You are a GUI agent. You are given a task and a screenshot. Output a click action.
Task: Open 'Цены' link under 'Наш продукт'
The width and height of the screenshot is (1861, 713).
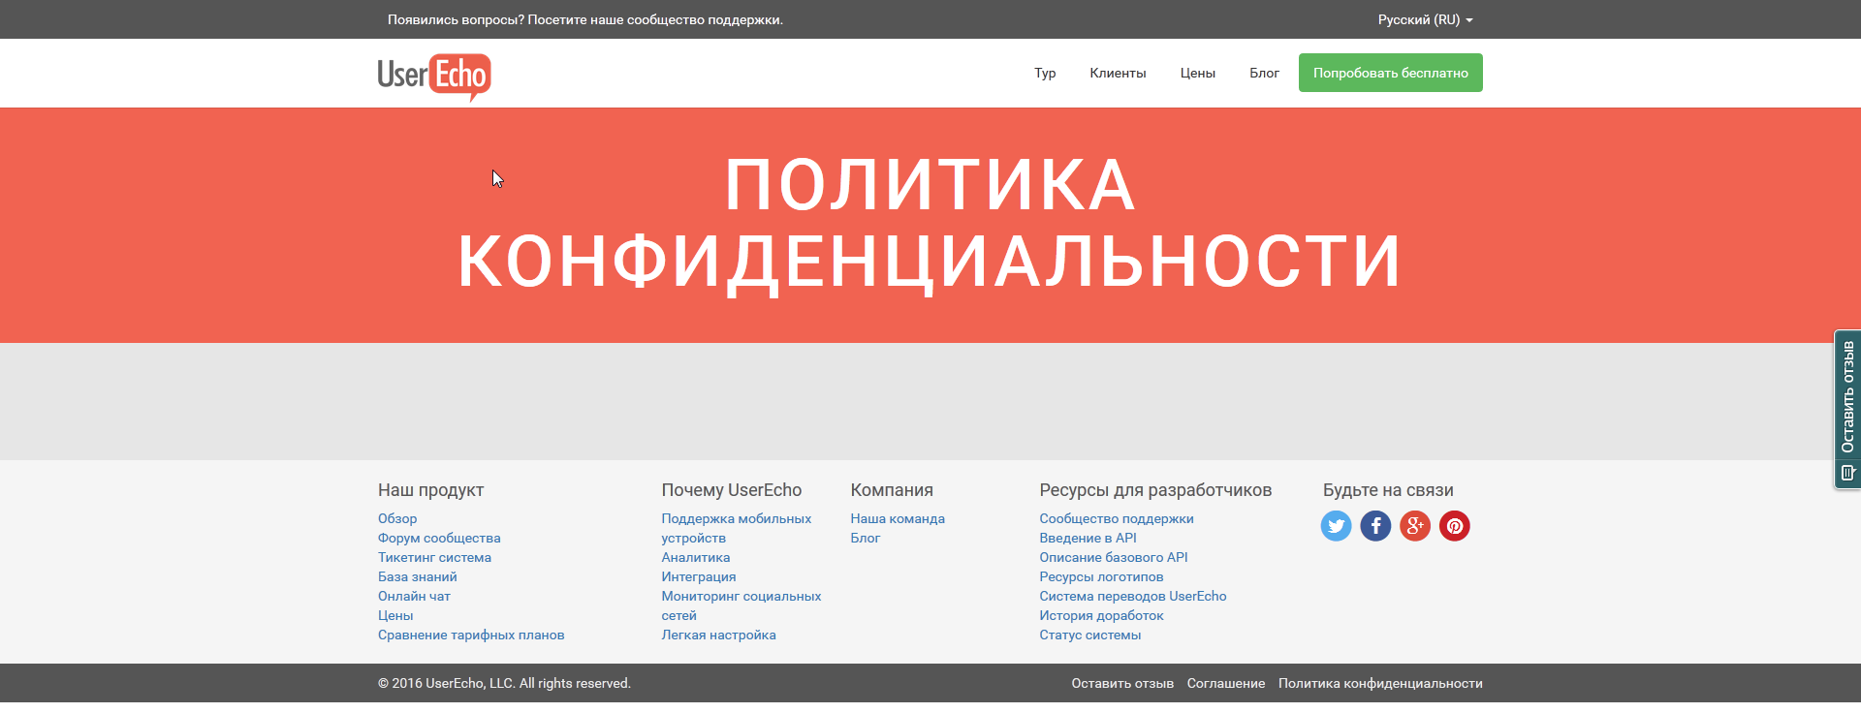tap(395, 615)
